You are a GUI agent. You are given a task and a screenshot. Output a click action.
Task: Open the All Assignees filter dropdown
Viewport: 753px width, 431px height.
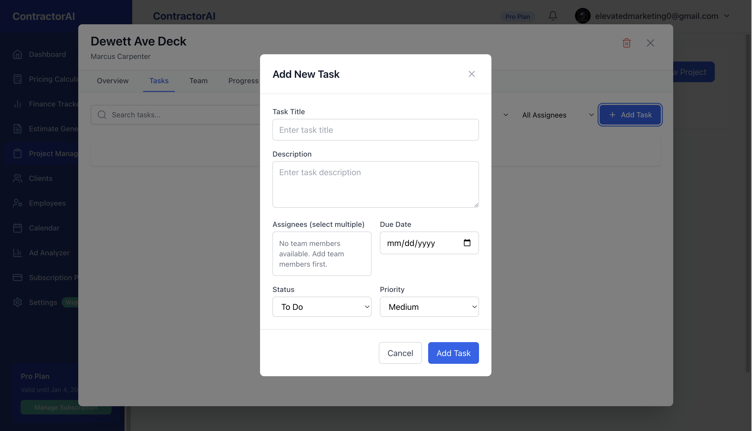[x=557, y=115]
